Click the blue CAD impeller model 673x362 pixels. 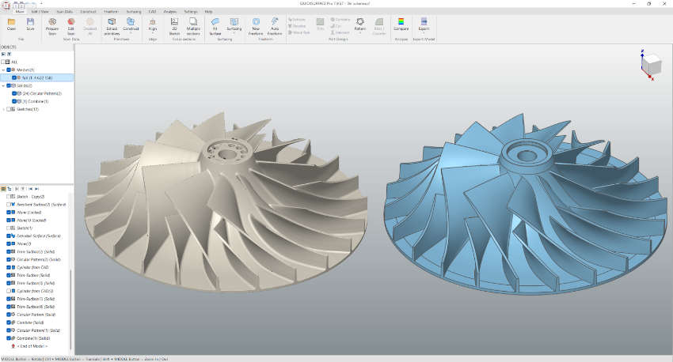(x=526, y=203)
